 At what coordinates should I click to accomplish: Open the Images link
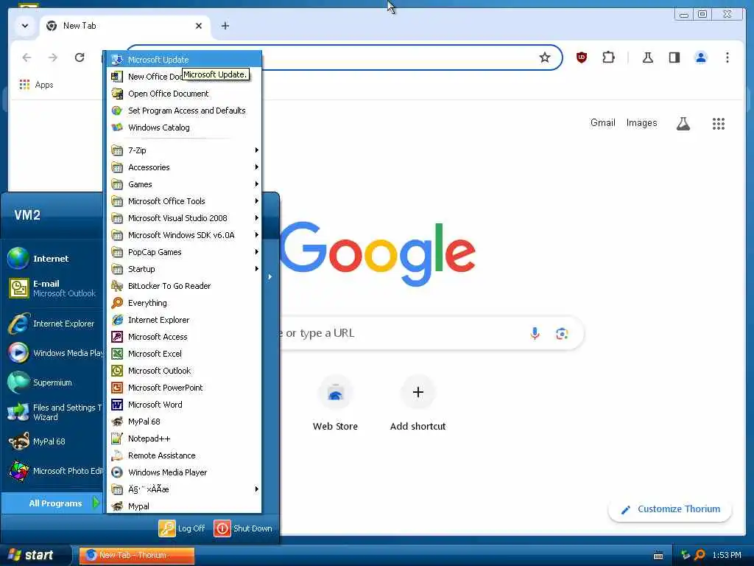point(641,123)
